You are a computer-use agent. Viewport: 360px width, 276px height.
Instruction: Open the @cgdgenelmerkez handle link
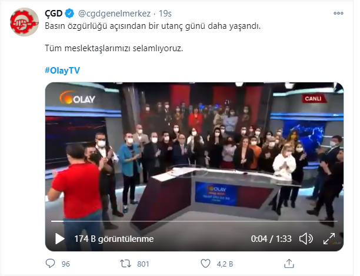click(x=114, y=14)
